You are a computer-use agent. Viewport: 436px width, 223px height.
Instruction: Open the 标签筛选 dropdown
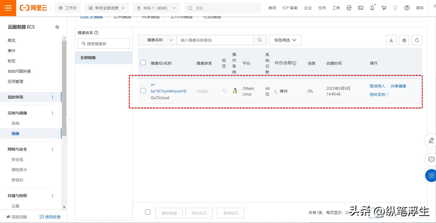tap(285, 40)
